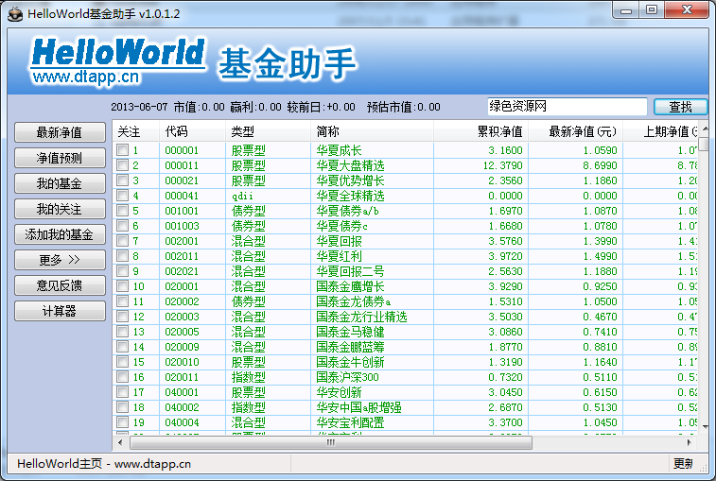The height and width of the screenshot is (481, 716).
Task: Click the 累积净值 column header
Action: point(499,132)
